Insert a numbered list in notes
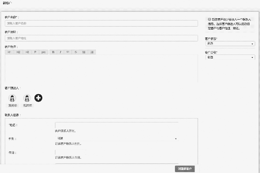The height and width of the screenshot is (173, 260). [x=92, y=52]
